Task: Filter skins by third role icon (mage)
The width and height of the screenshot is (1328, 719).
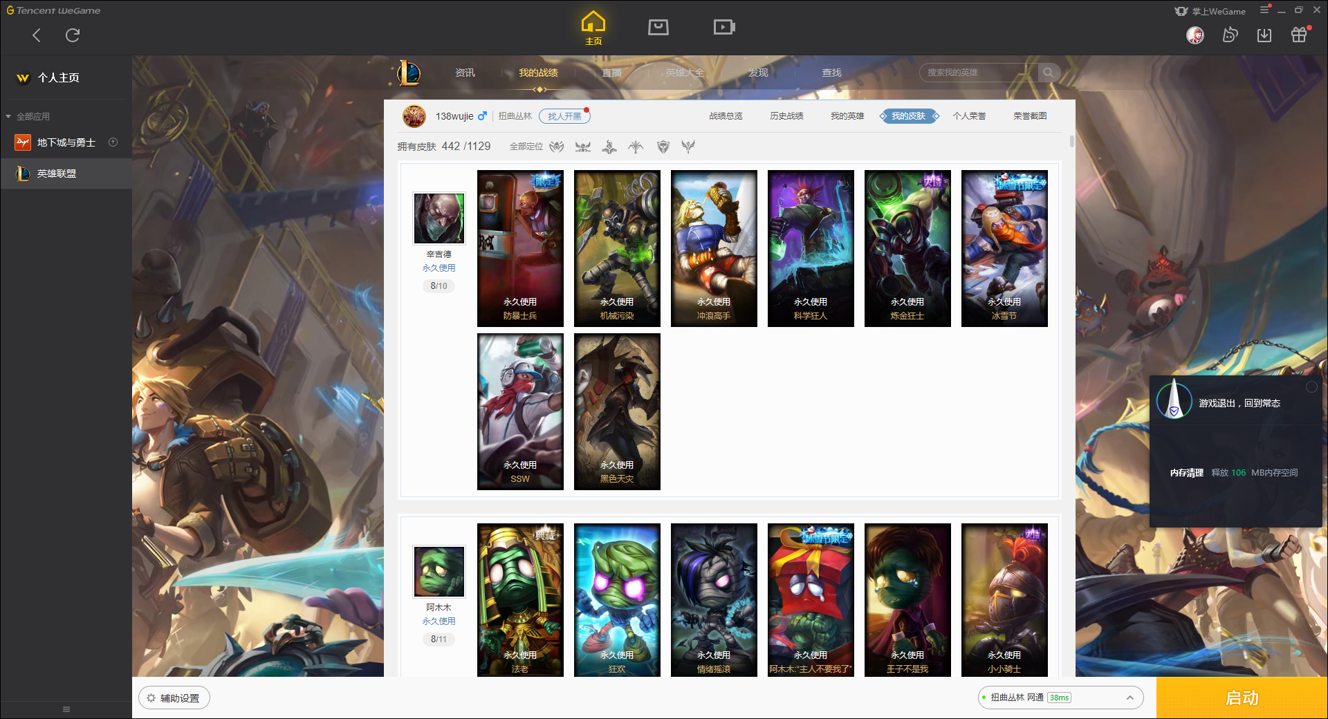Action: pyautogui.click(x=609, y=147)
